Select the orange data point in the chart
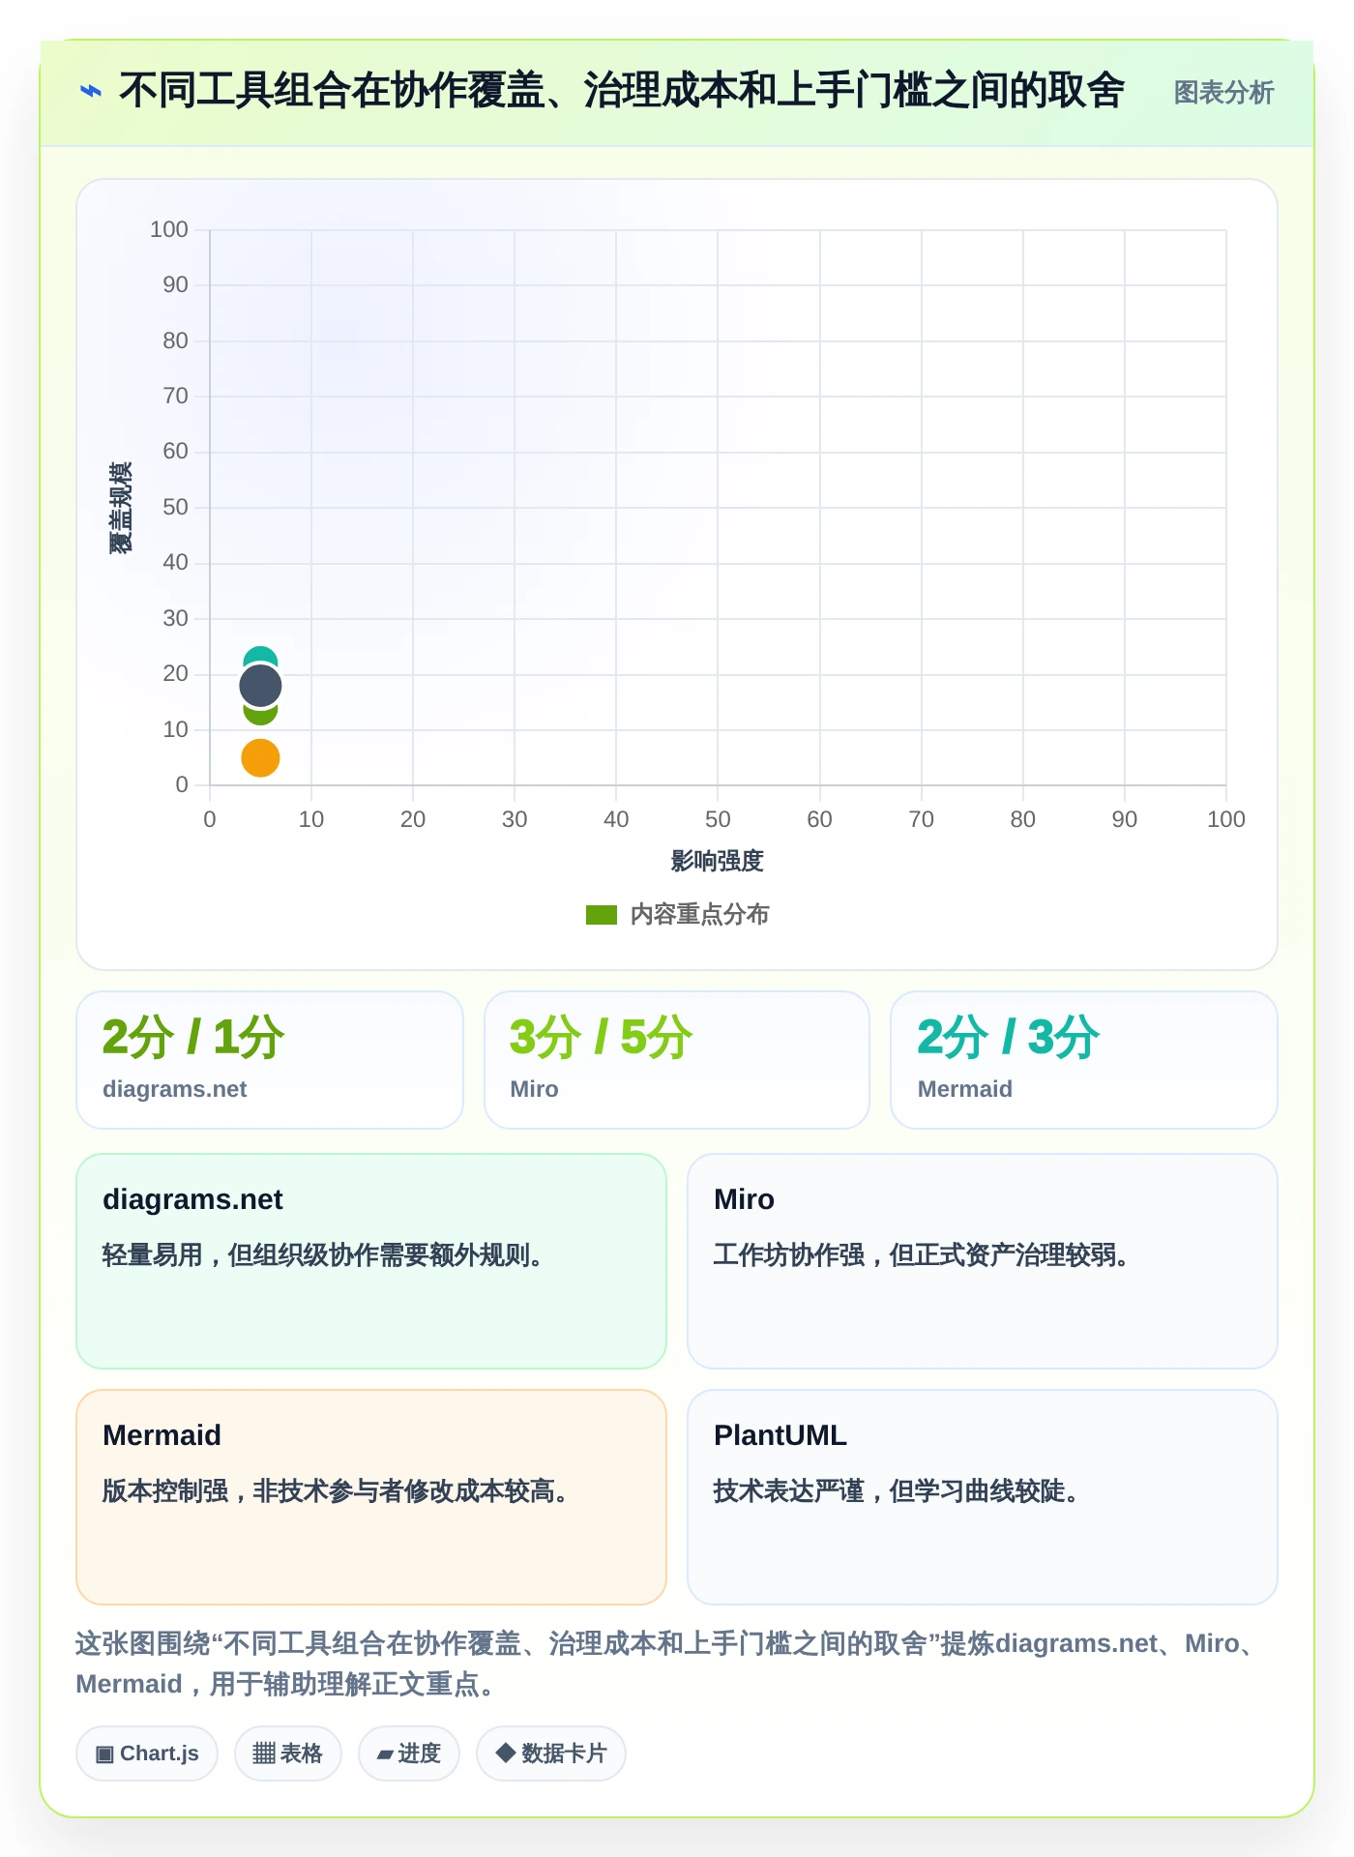The image size is (1354, 1857). (x=260, y=758)
